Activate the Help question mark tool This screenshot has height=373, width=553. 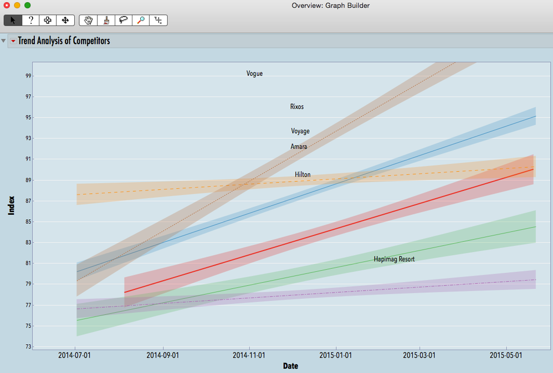click(30, 20)
